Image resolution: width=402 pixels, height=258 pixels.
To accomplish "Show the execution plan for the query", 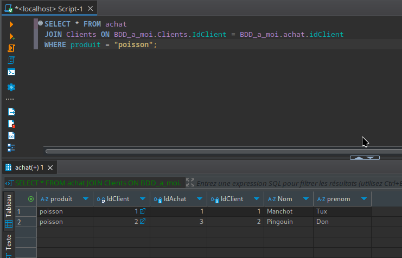I will [11, 60].
